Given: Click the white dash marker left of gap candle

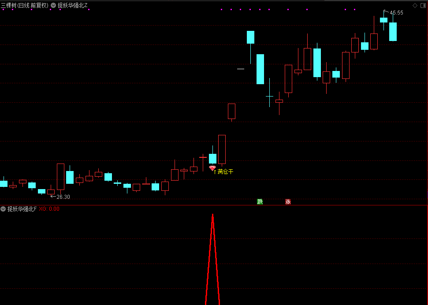Looking at the screenshot, I should [241, 69].
